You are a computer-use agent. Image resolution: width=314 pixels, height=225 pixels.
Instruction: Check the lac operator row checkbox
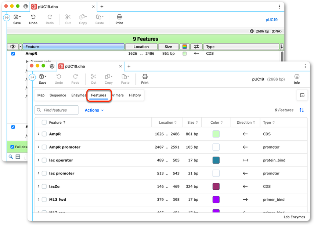pos(44,160)
